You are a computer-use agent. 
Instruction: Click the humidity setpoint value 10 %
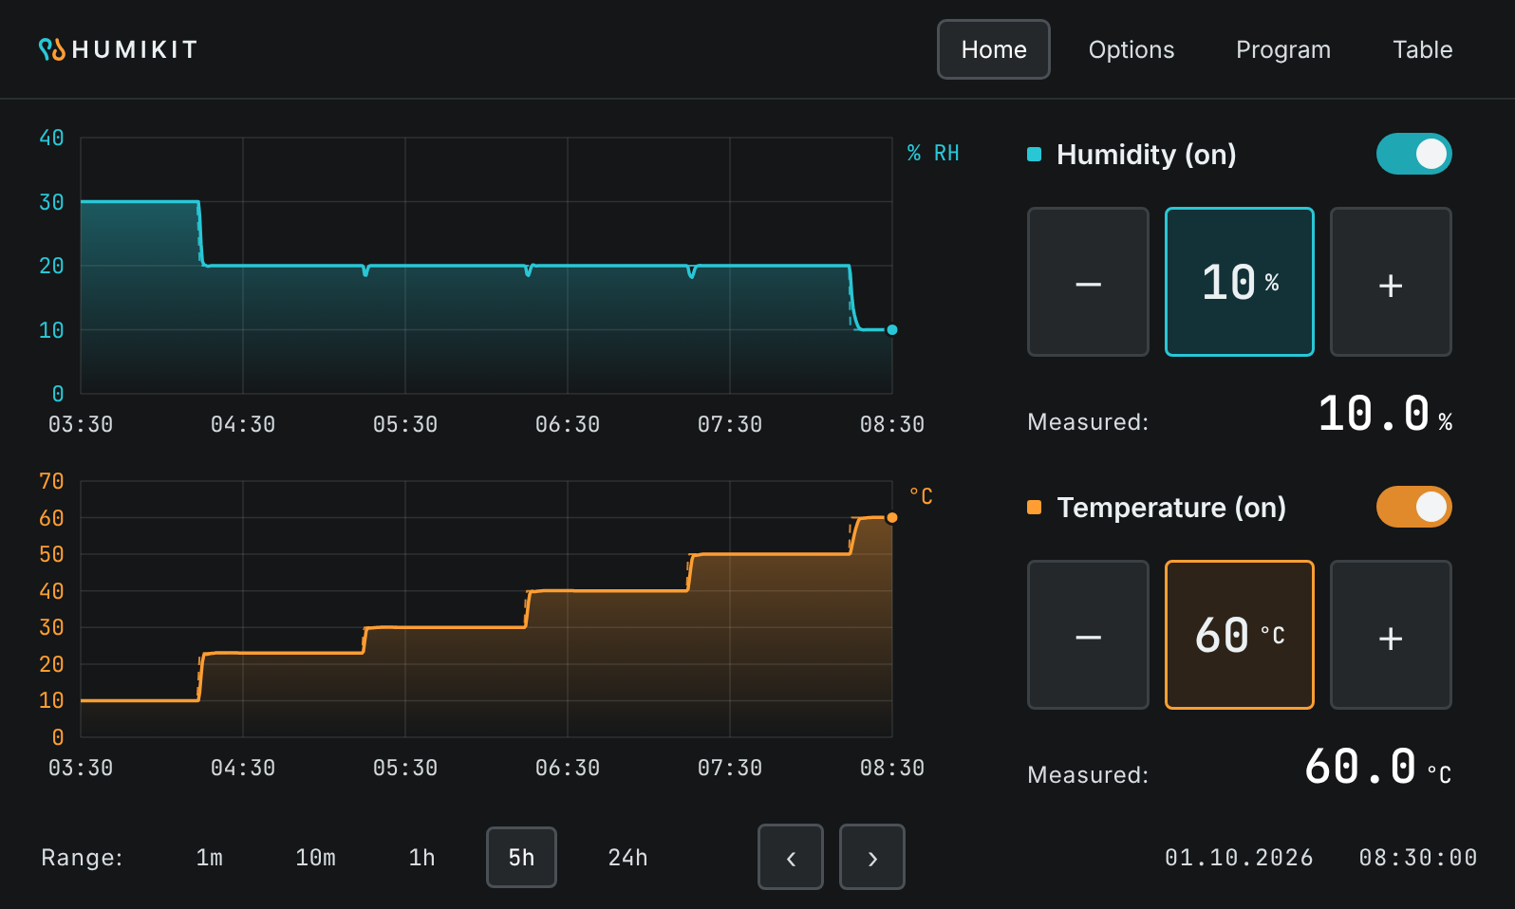pos(1240,282)
